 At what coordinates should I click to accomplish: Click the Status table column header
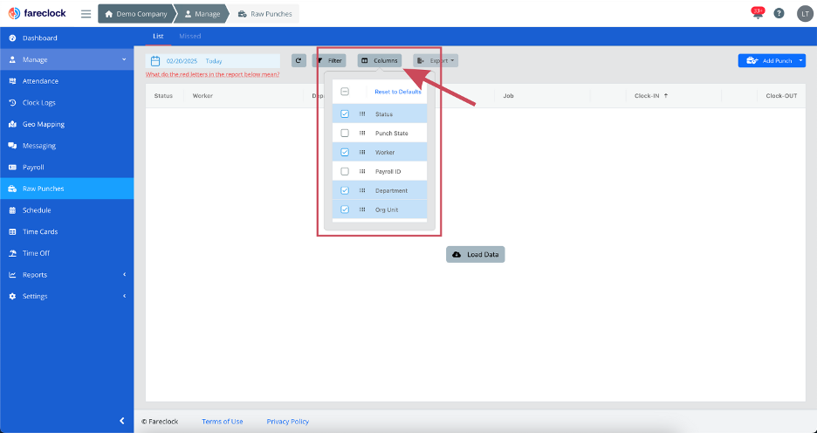163,96
